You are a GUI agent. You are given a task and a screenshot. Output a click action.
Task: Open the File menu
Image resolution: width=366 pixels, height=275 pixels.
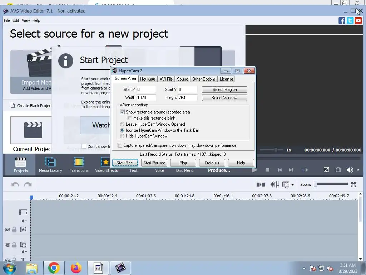(7, 20)
